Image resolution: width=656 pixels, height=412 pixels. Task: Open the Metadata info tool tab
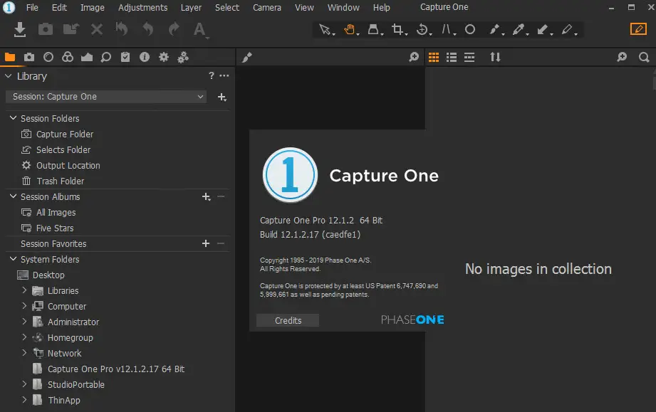tap(145, 57)
